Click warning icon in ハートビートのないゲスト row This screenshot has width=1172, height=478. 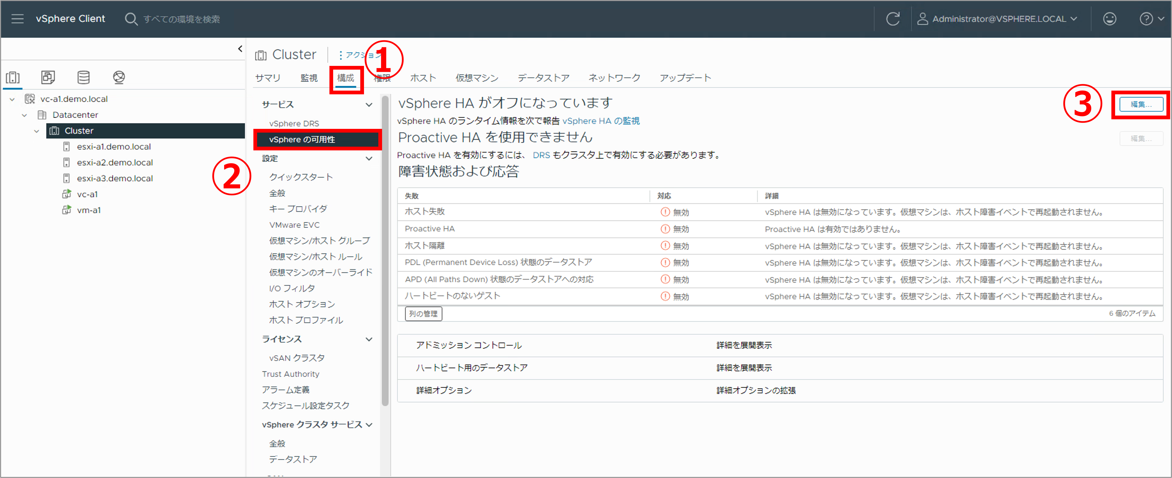(665, 296)
